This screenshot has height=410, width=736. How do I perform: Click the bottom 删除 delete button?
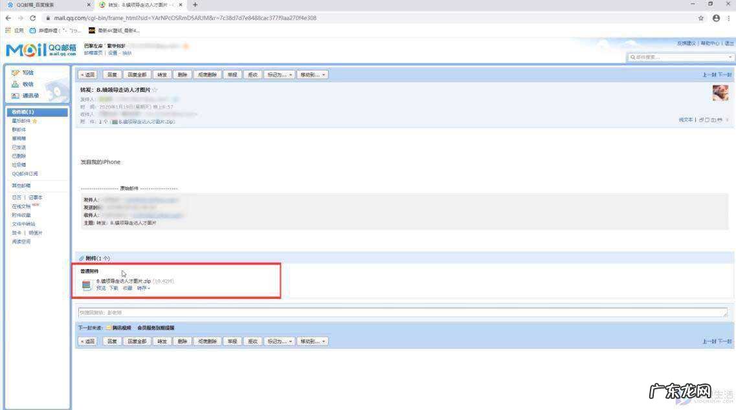(183, 341)
